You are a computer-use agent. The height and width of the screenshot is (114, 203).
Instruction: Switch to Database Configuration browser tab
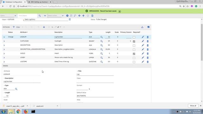pyautogui.click(x=14, y=2)
